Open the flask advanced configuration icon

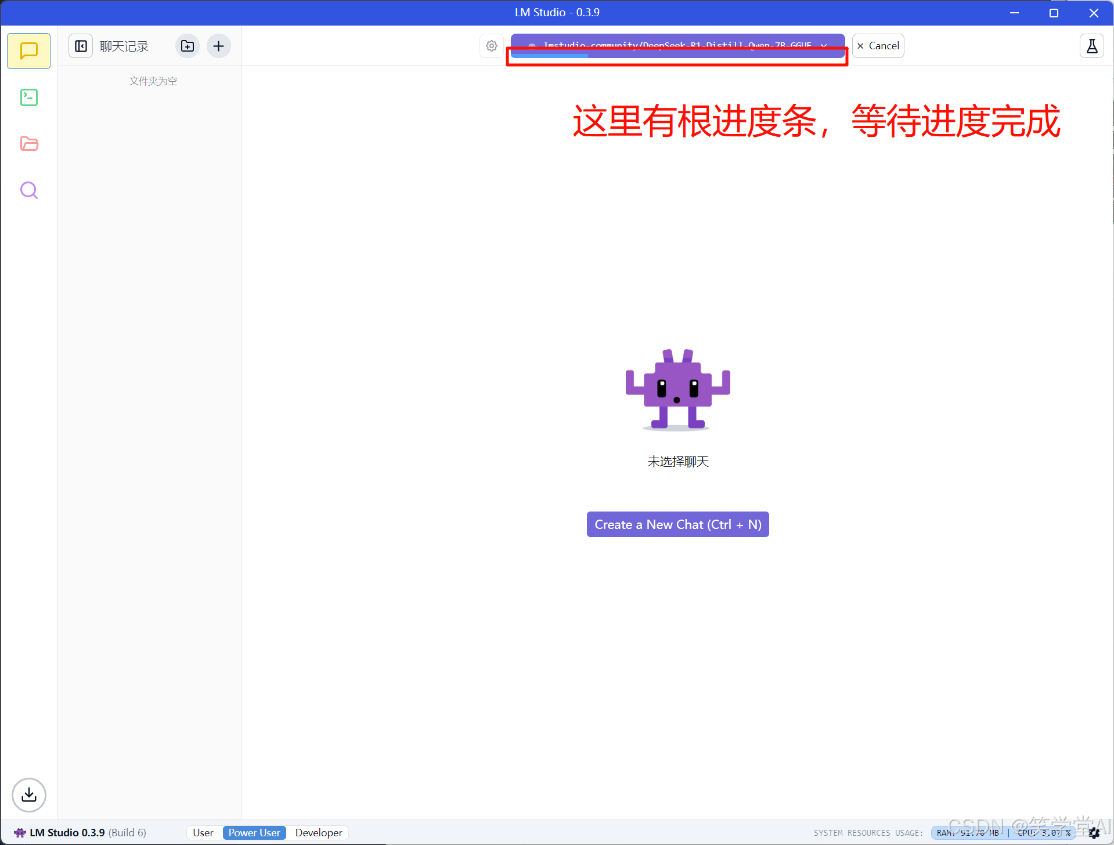click(1091, 46)
